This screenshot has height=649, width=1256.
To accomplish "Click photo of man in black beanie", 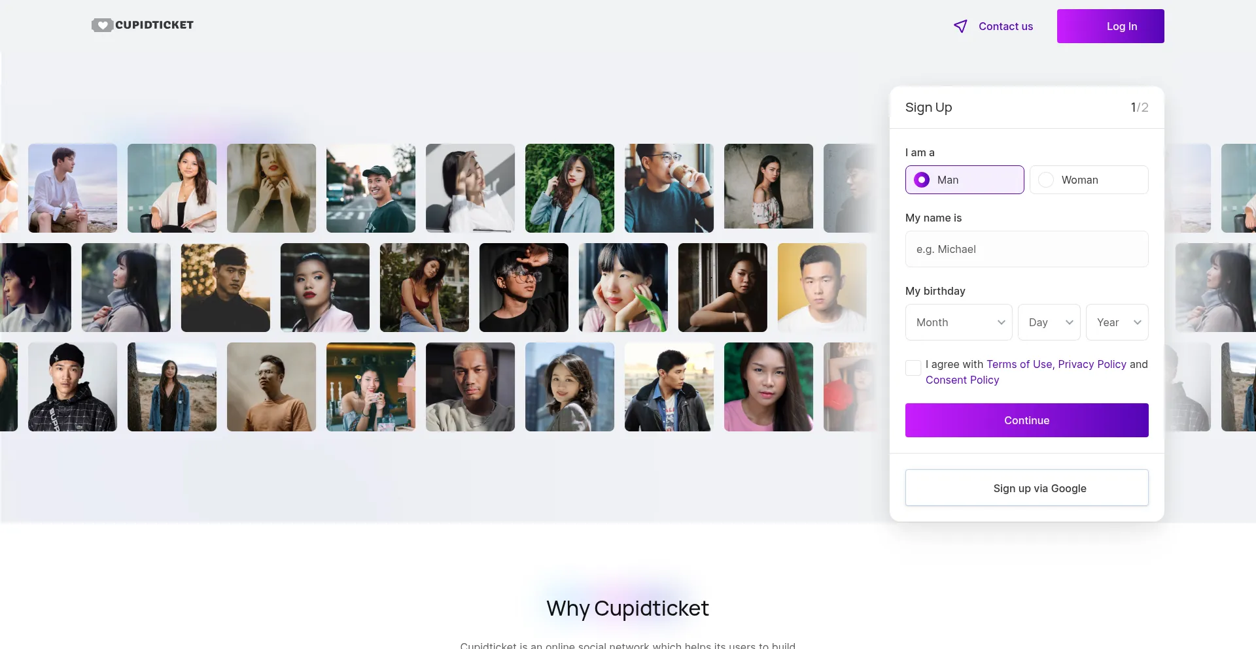I will point(73,387).
